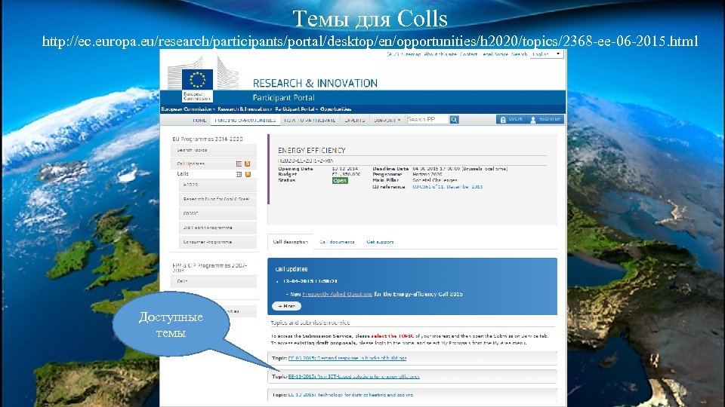Open the Experts menu item
Screen dimensions: 725x407
pos(355,120)
